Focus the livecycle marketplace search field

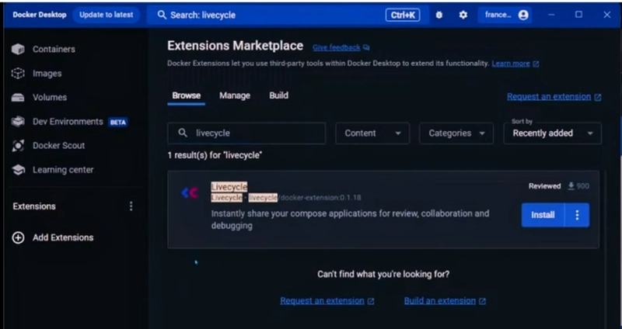(x=246, y=133)
